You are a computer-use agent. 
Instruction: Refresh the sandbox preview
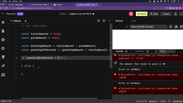(126, 27)
